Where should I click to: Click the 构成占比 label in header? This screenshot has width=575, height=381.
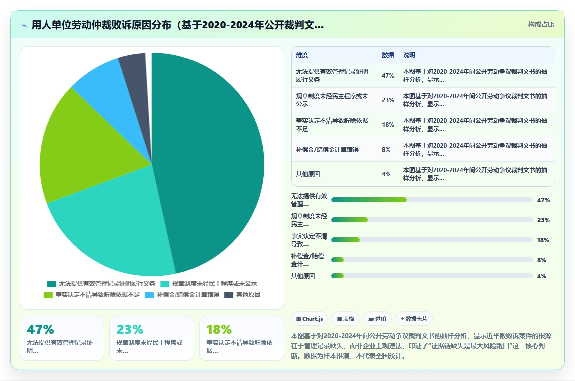point(541,24)
